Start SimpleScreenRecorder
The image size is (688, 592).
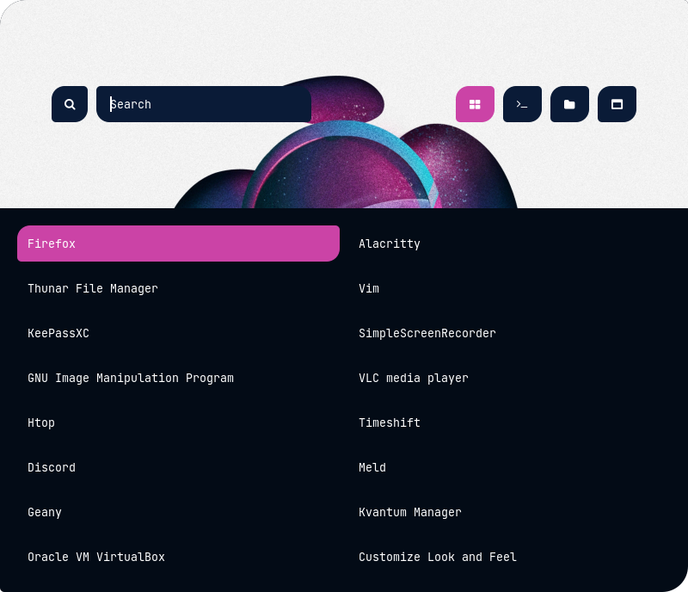pyautogui.click(x=427, y=333)
